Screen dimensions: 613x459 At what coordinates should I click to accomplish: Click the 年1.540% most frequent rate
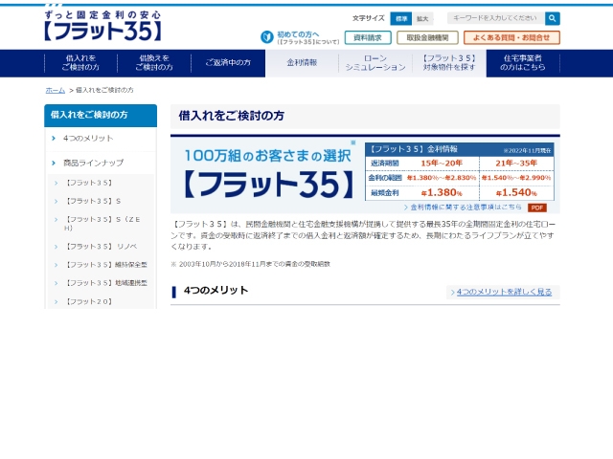click(x=516, y=193)
